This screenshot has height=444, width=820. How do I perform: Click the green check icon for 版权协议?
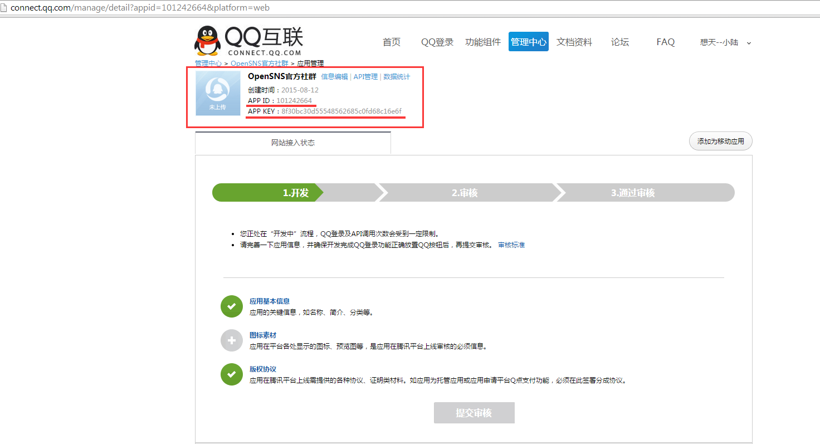click(232, 374)
